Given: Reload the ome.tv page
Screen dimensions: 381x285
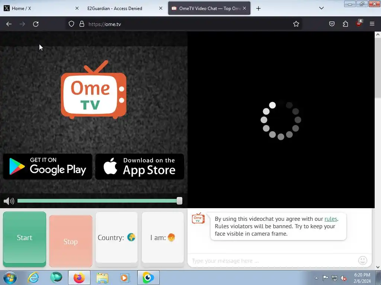Looking at the screenshot, I should pos(36,24).
